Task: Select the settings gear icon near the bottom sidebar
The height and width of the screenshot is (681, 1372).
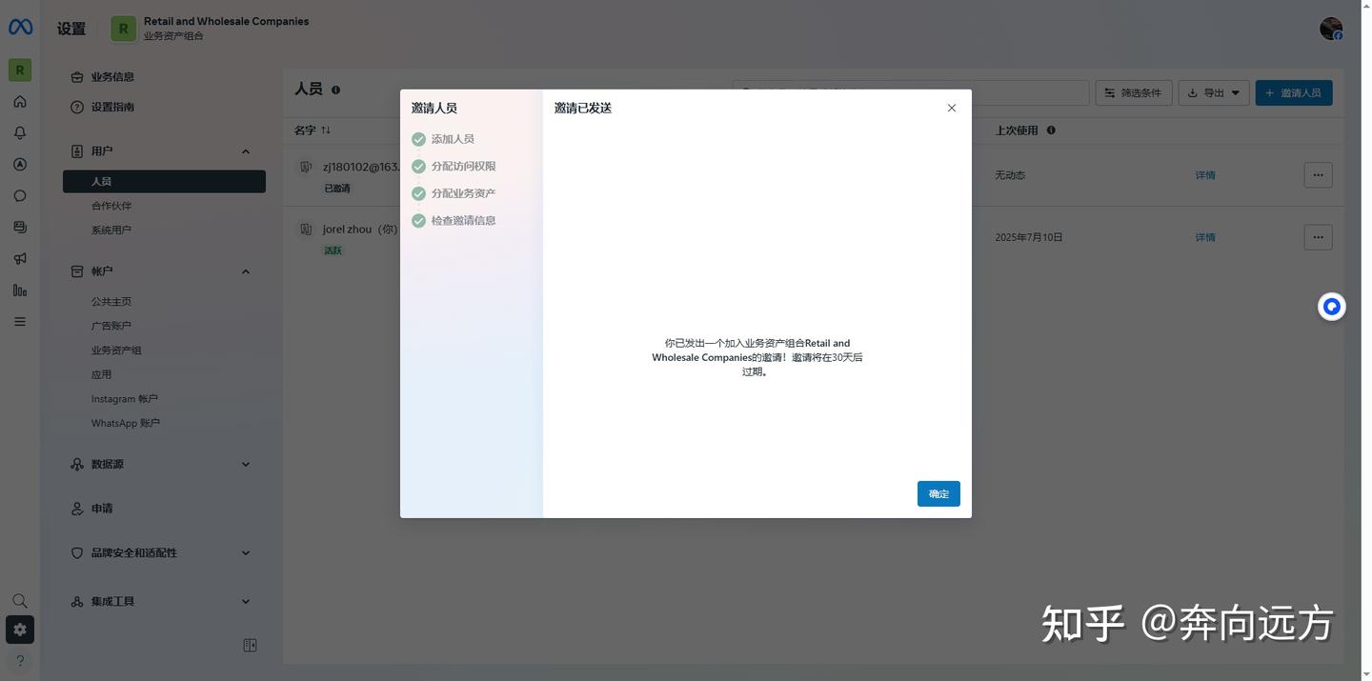Action: click(20, 629)
